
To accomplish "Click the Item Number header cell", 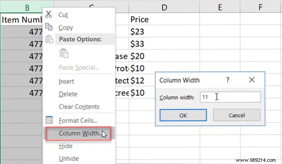I will [x=22, y=19].
